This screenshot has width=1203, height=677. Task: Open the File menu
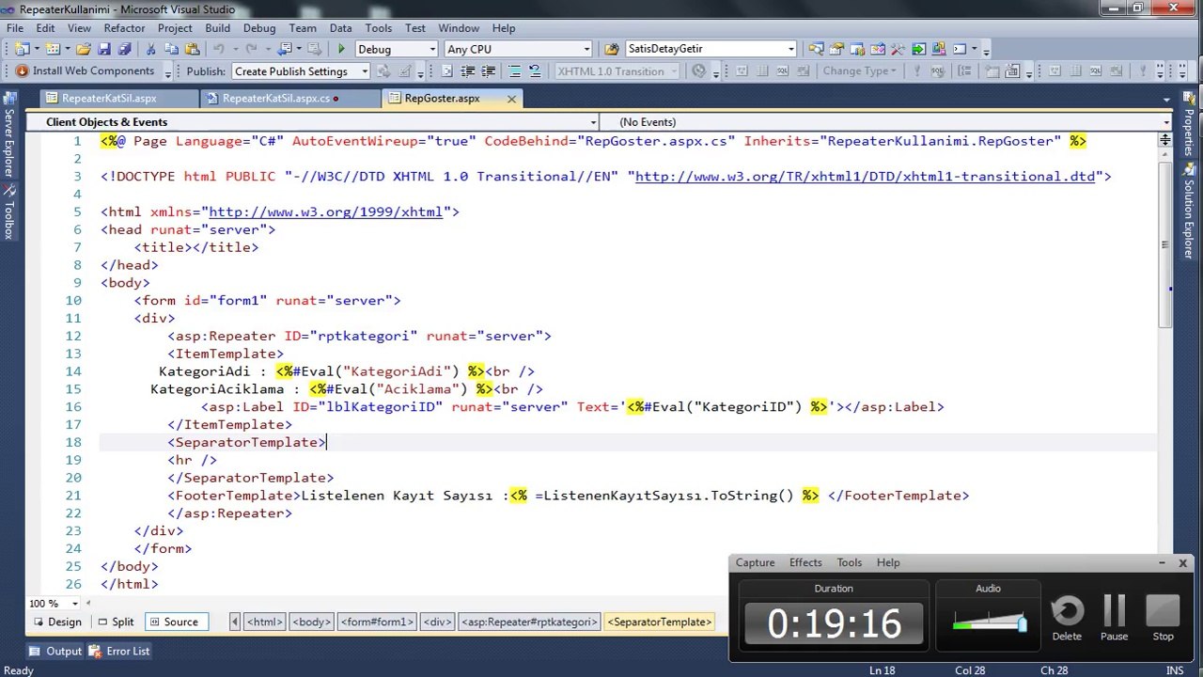tap(15, 28)
